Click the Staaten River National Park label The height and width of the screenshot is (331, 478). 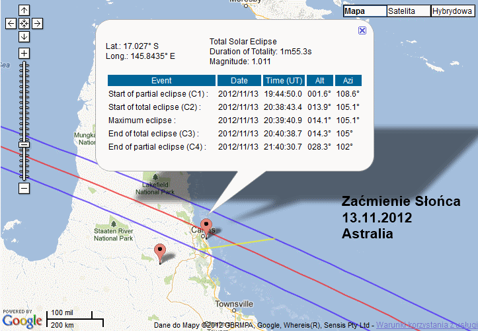pyautogui.click(x=114, y=233)
